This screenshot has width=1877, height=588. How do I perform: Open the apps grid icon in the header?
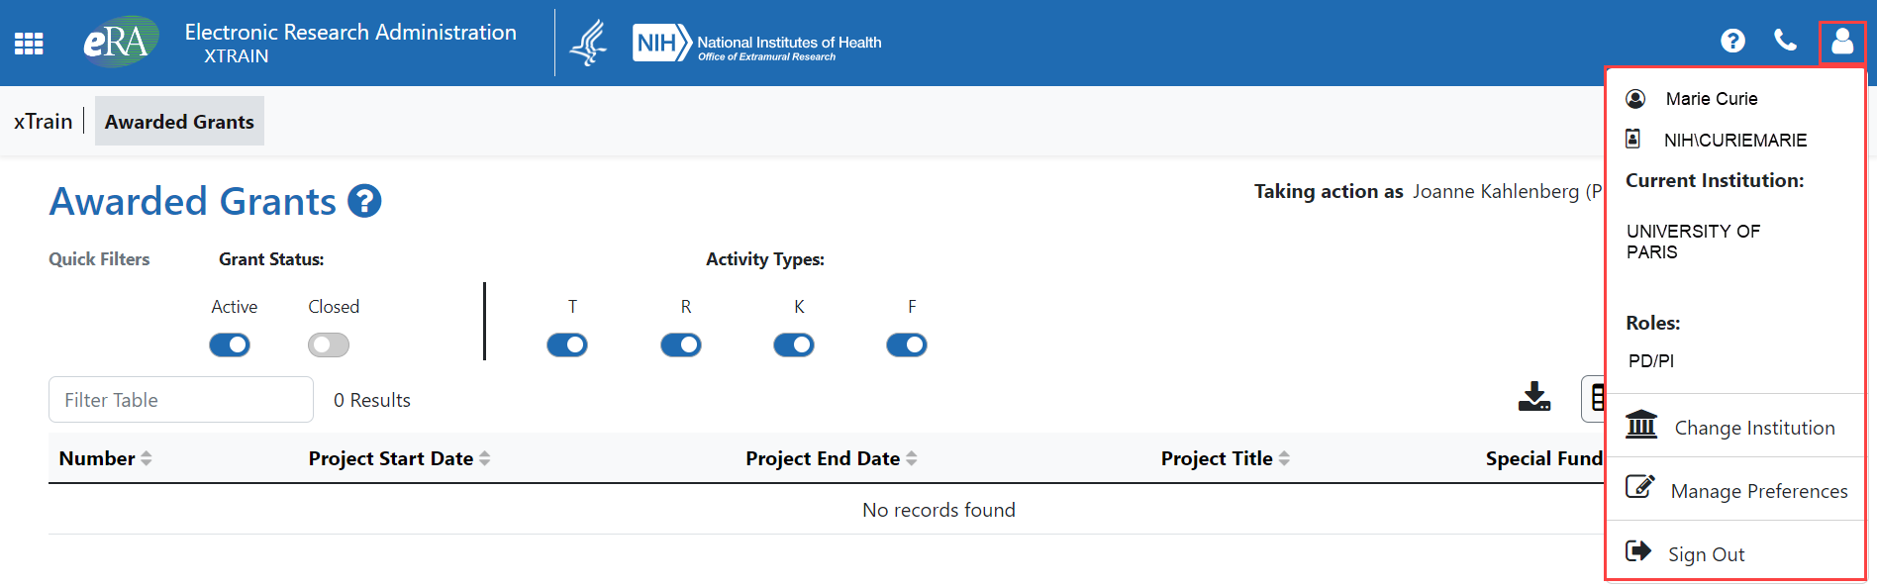tap(27, 43)
